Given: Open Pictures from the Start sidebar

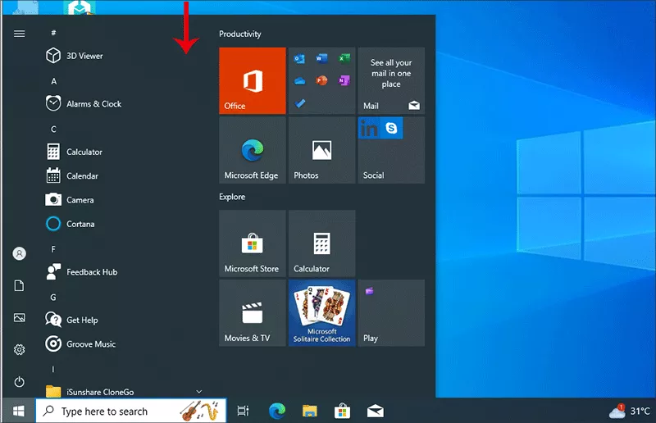Looking at the screenshot, I should [19, 318].
